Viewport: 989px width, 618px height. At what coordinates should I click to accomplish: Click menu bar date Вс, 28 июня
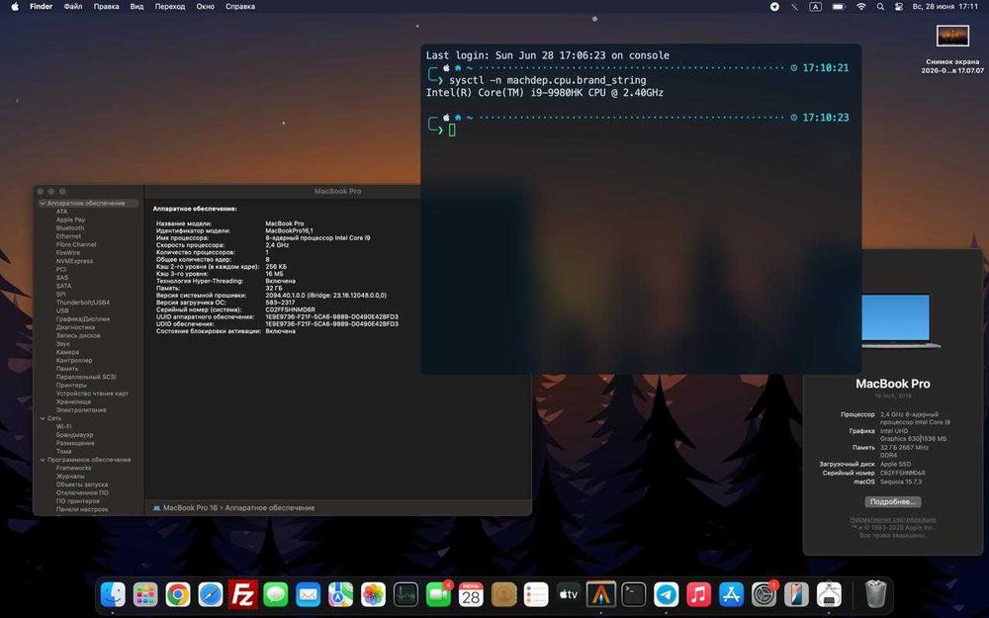(933, 6)
